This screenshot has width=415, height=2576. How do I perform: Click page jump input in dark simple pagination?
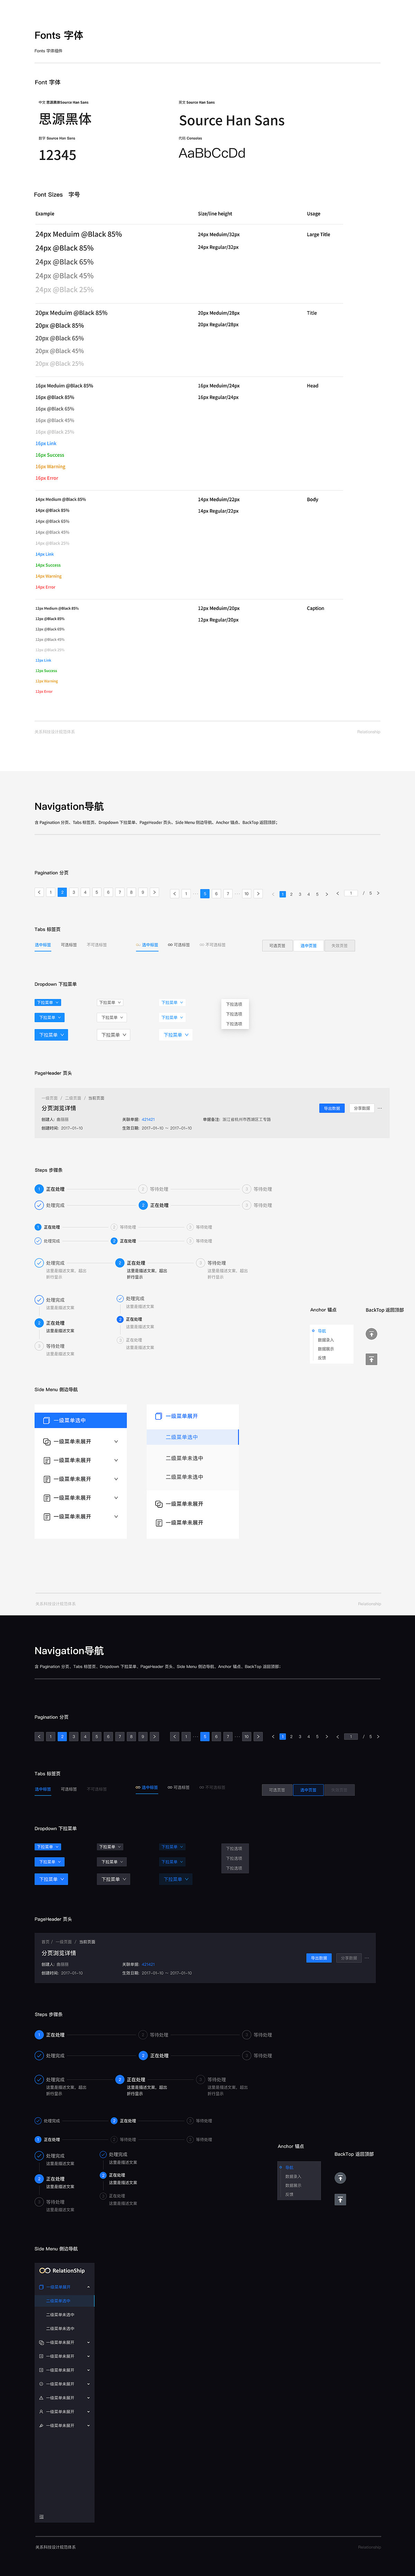pos(351,1737)
